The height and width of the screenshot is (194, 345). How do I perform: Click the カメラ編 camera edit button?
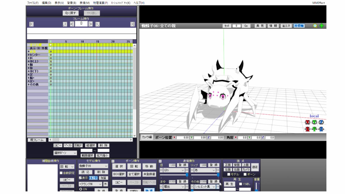pyautogui.click(x=147, y=137)
